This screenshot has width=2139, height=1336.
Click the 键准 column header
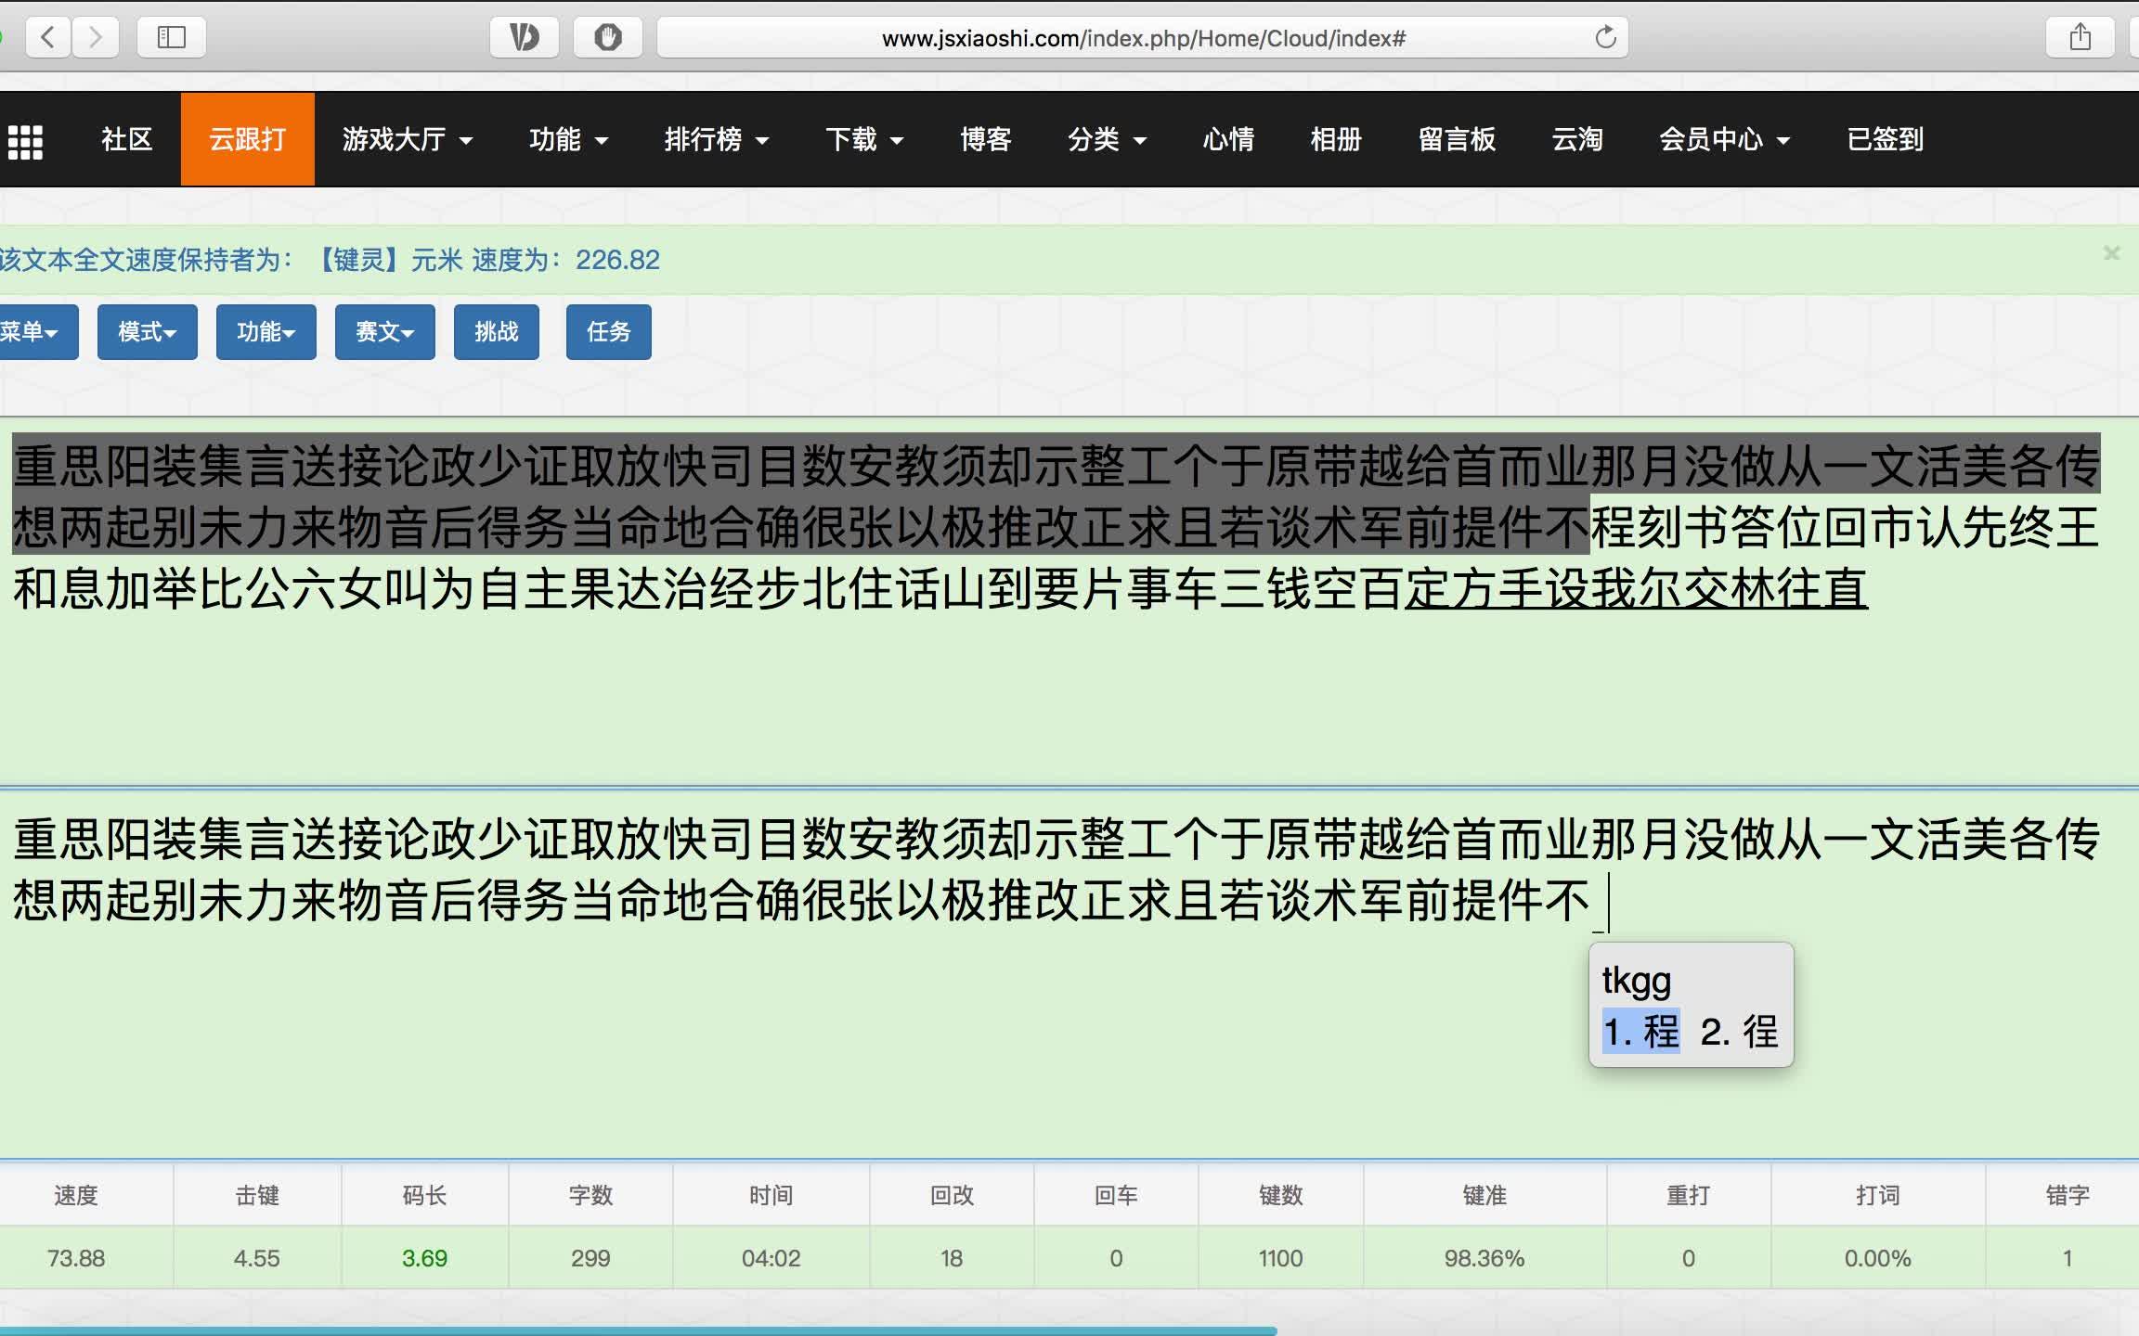(1484, 1195)
